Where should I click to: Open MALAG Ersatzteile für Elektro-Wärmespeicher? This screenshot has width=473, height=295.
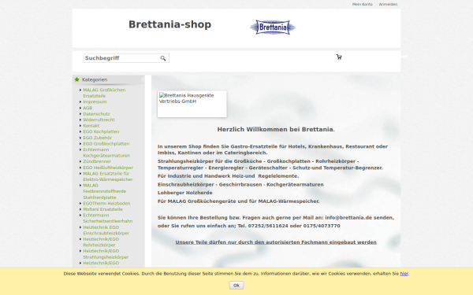pos(108,176)
